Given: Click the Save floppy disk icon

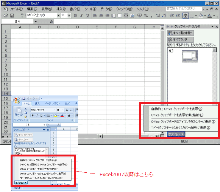Looking at the screenshot, I should 12,15.
